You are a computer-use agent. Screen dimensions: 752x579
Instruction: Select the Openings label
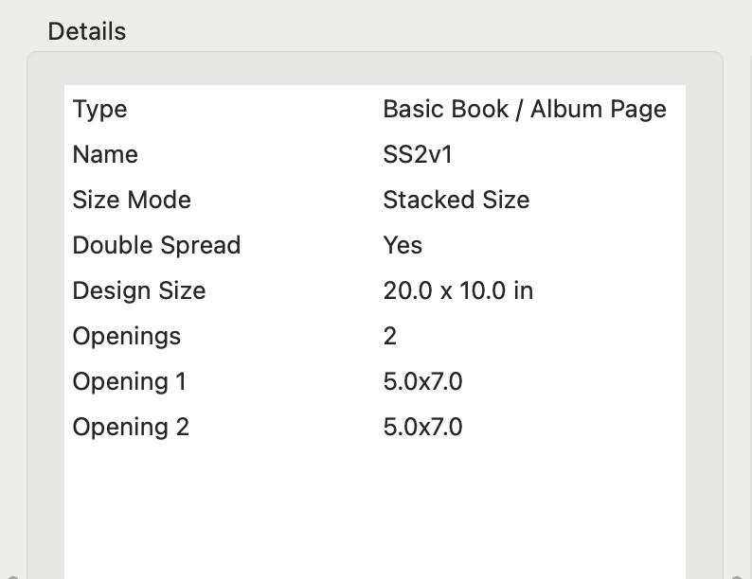(x=126, y=336)
